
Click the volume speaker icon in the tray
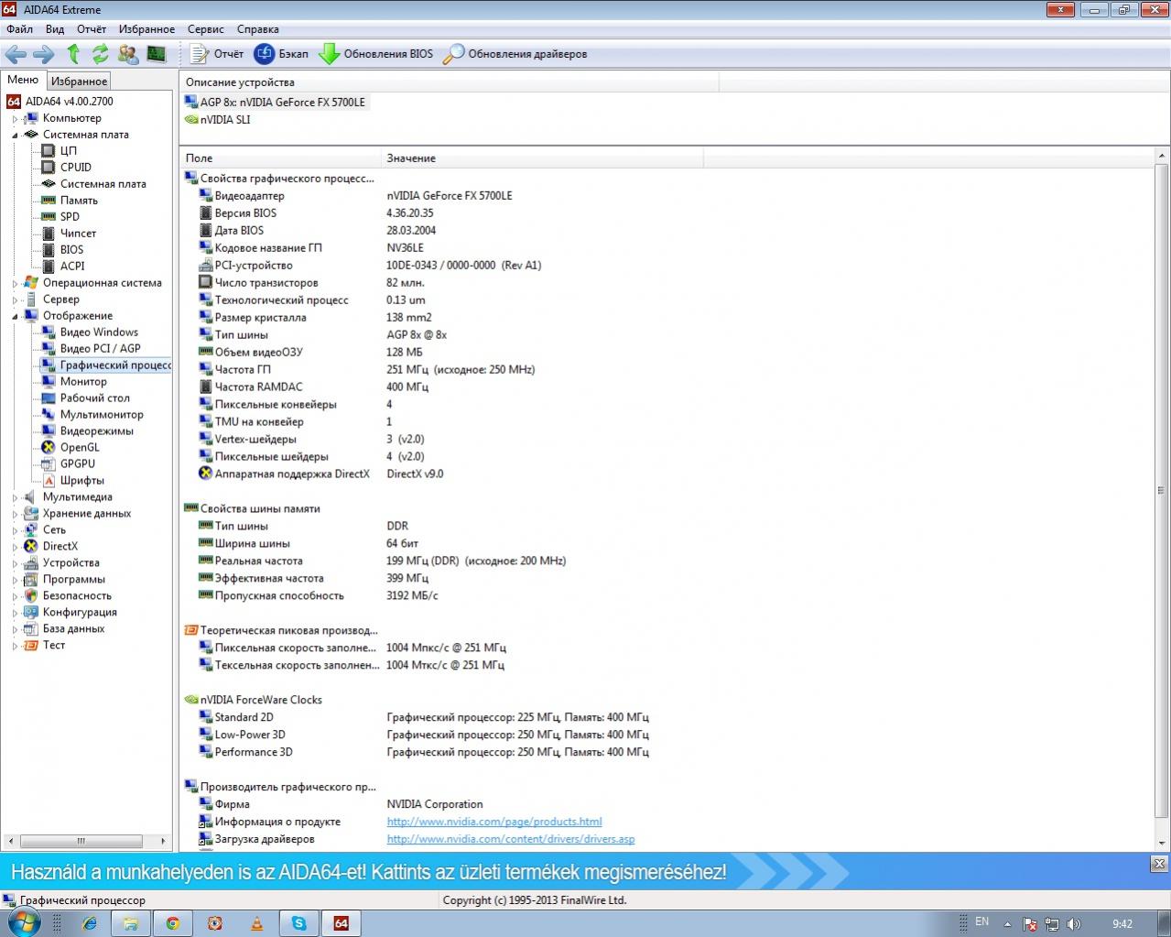click(1073, 923)
